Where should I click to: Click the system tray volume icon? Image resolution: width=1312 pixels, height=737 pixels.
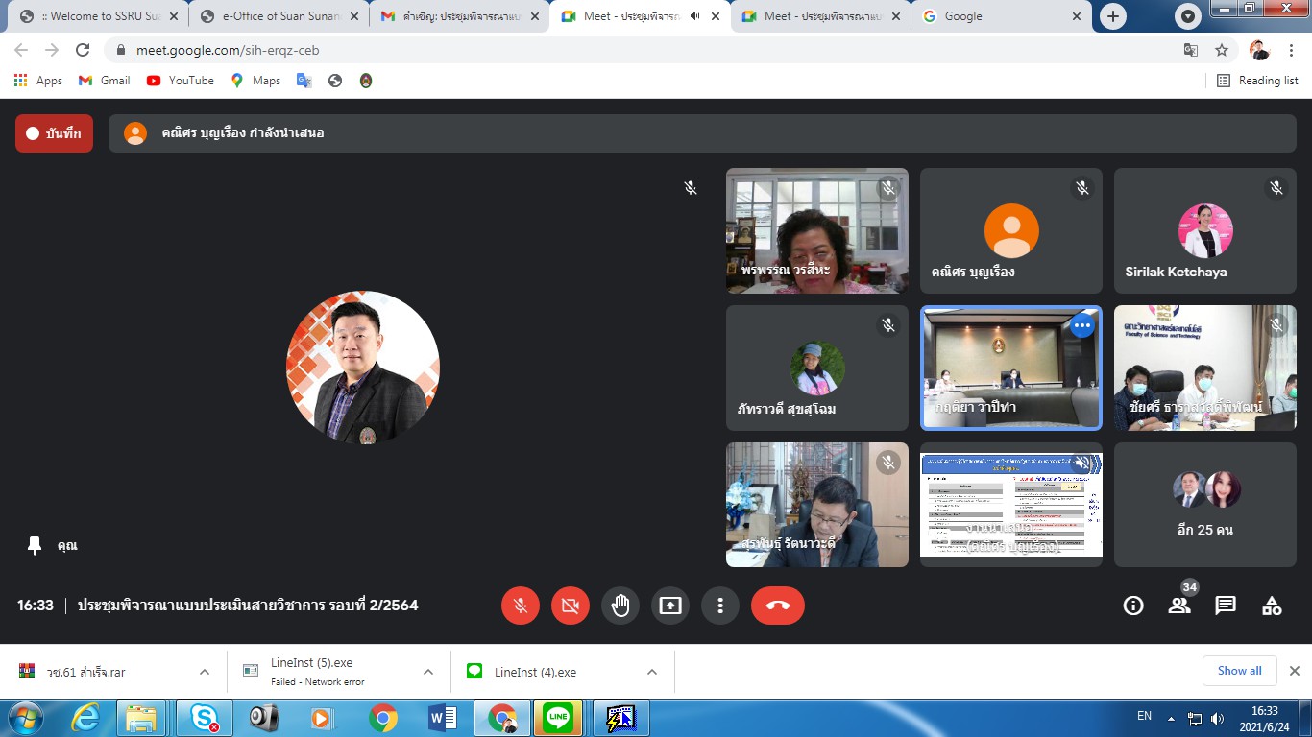point(1218,718)
